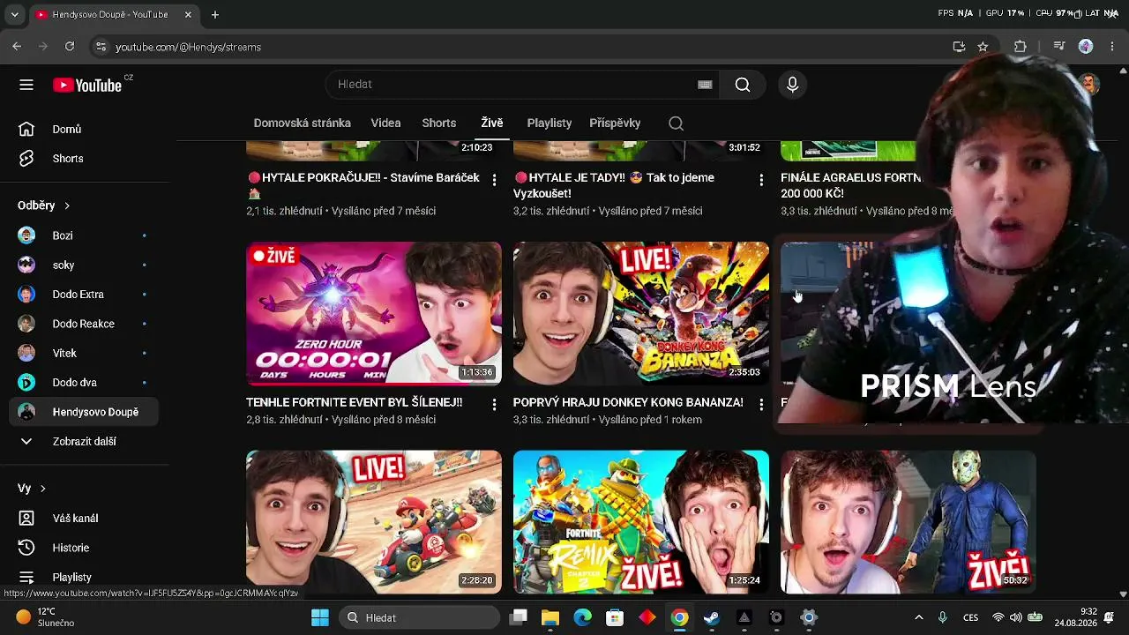
Task: Switch to the Videa channel tab
Action: 385,123
